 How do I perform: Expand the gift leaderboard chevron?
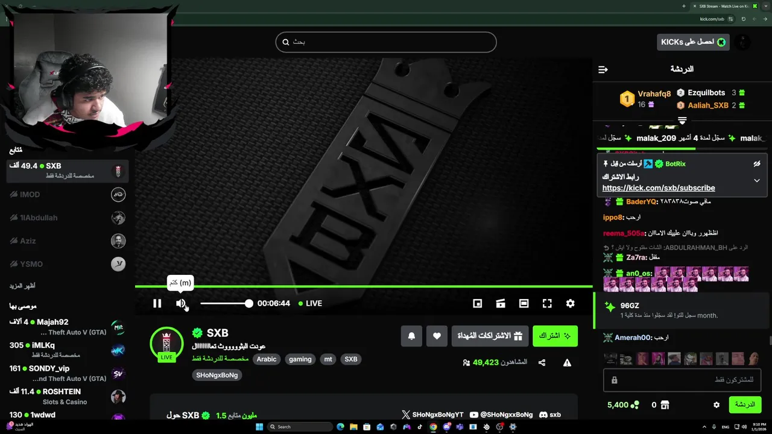click(x=682, y=121)
